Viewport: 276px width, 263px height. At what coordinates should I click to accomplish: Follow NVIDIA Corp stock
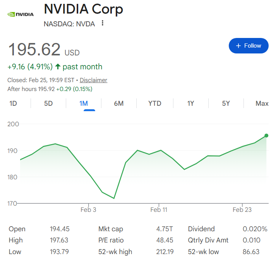249,46
